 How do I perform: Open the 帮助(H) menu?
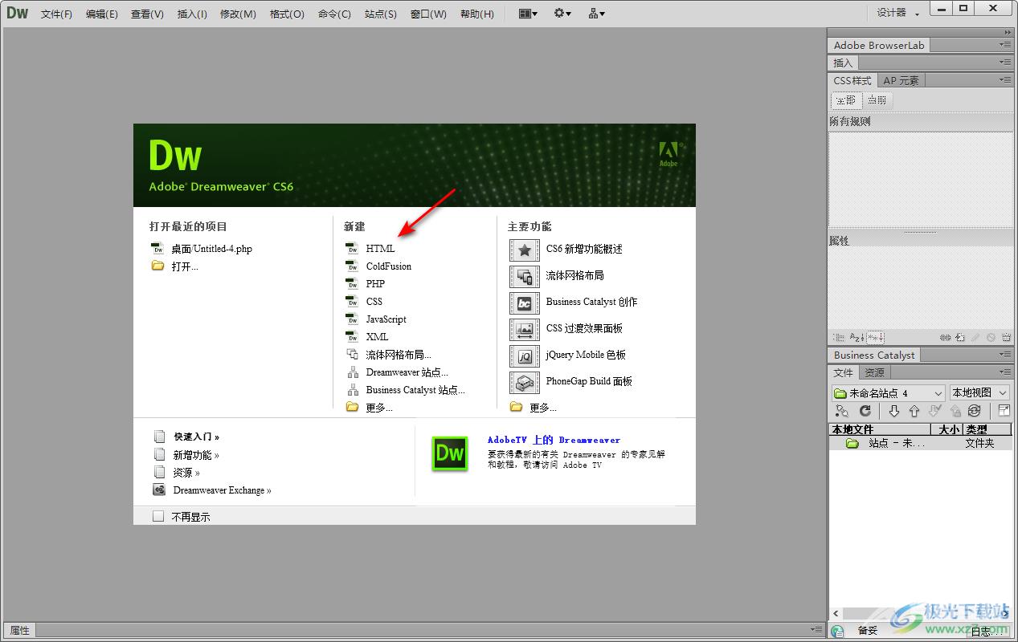pos(477,14)
